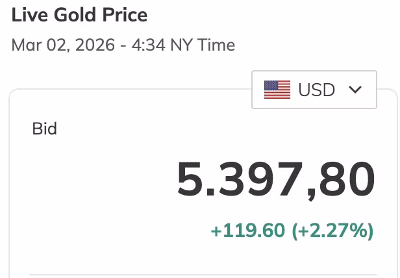Click the plus sign before 119.60

216,231
